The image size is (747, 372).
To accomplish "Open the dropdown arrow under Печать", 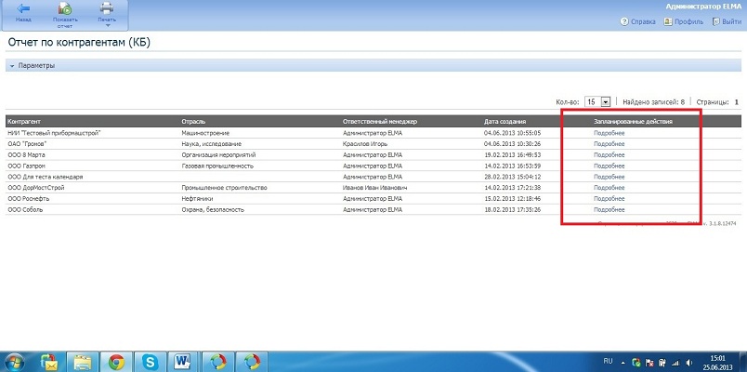I will pos(107,26).
